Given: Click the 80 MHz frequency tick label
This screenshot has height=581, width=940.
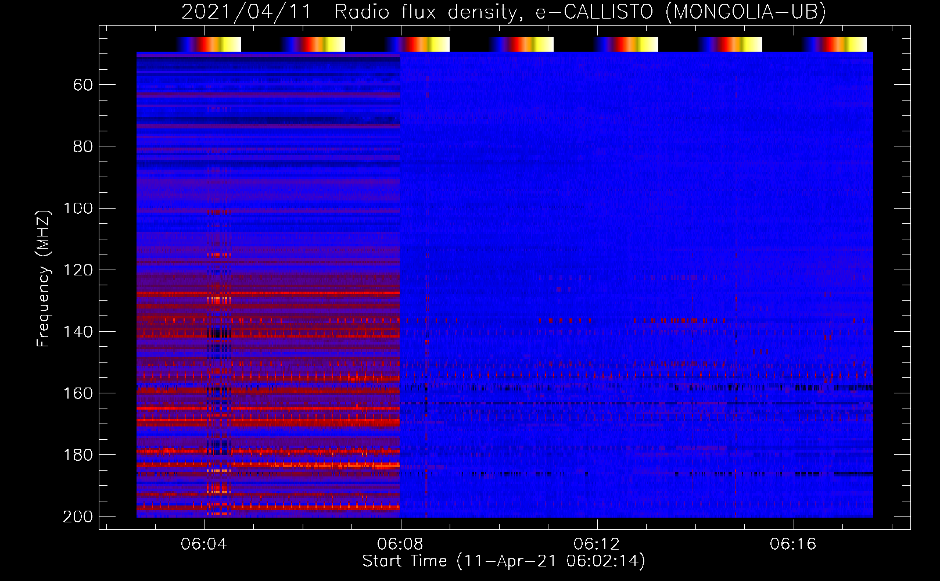Looking at the screenshot, I should point(83,146).
